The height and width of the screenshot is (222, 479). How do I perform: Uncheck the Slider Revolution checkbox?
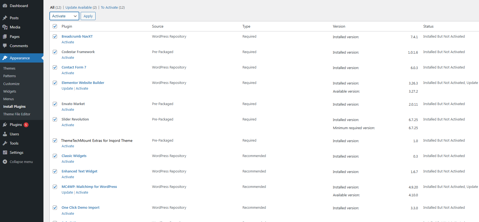[55, 119]
